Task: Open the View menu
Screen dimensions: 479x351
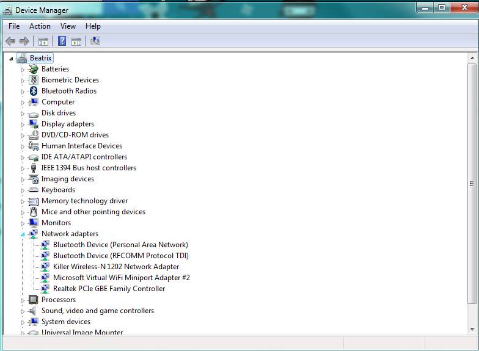Action: (68, 26)
